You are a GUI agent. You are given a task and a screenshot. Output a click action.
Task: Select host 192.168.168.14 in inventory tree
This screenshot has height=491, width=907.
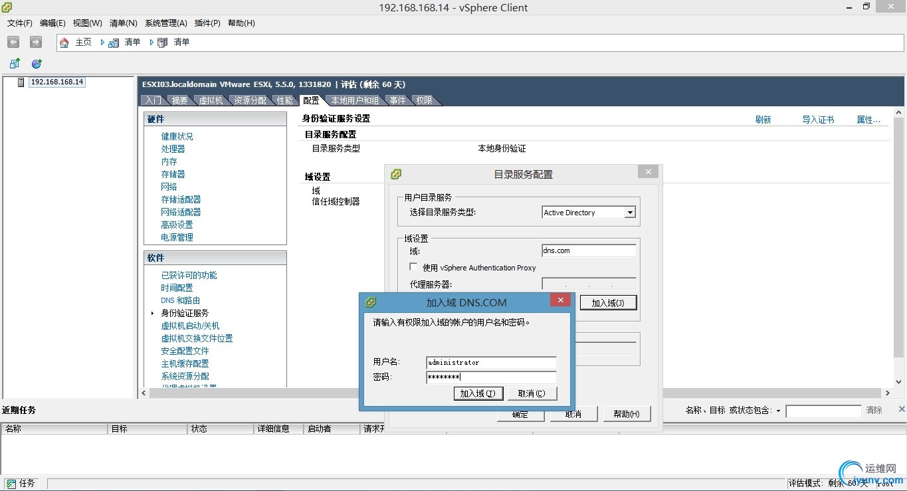click(57, 82)
